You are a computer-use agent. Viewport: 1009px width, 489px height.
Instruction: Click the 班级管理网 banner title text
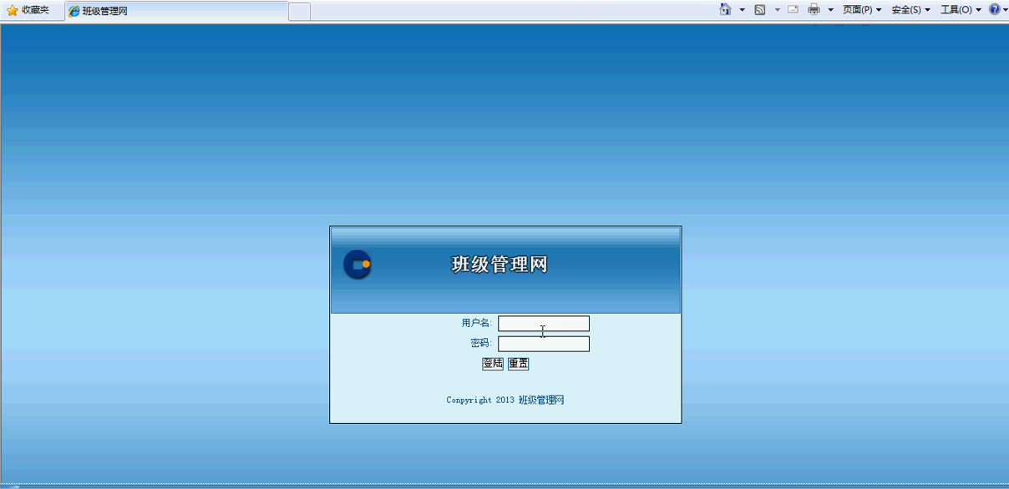[499, 265]
